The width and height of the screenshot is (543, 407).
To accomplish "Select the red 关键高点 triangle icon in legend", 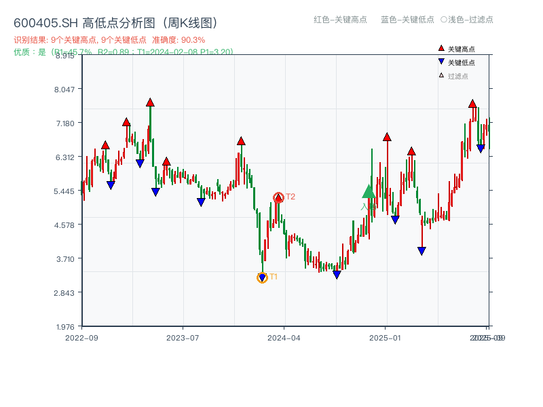I will pos(440,48).
